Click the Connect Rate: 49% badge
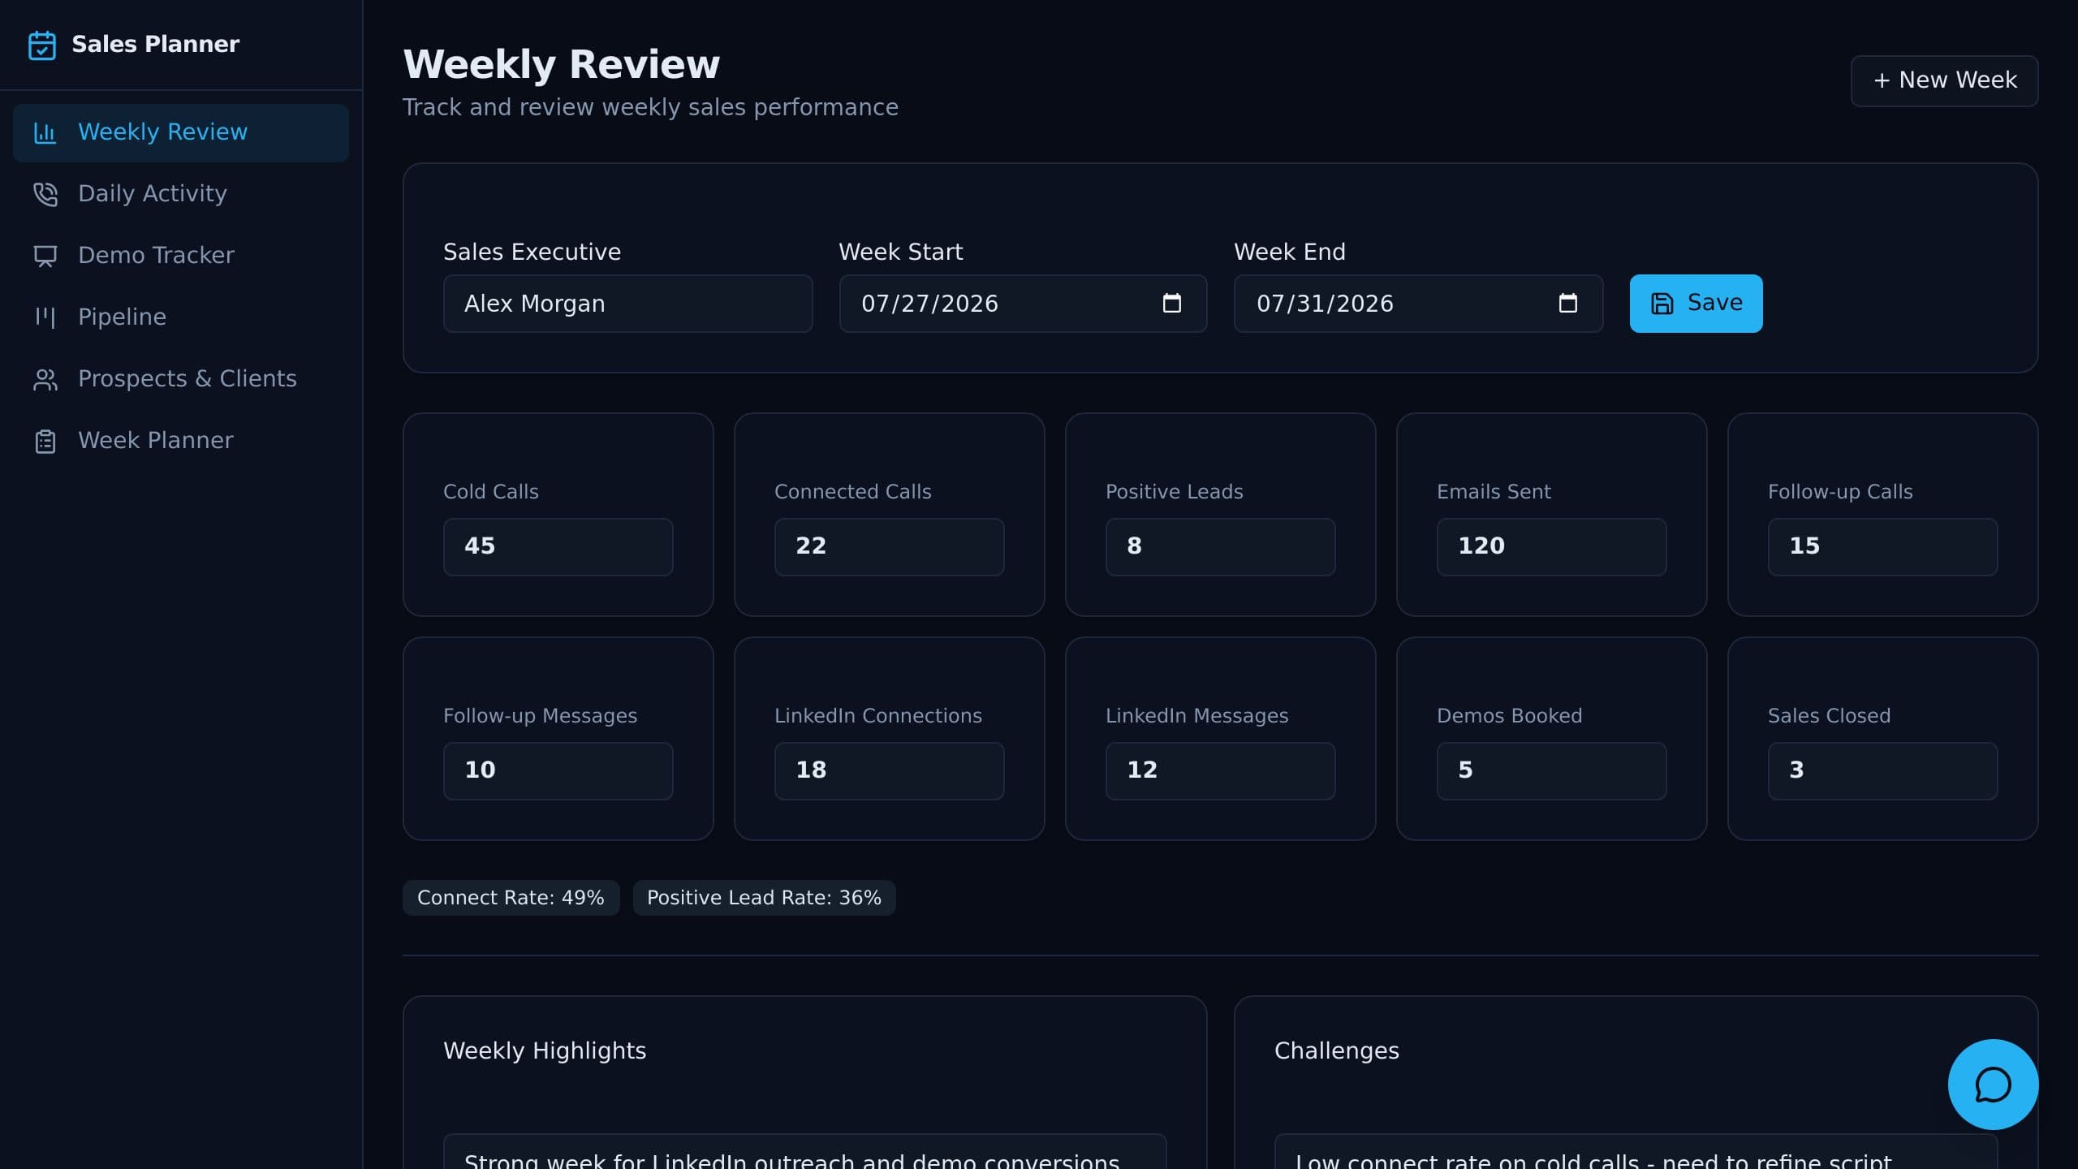The height and width of the screenshot is (1169, 2078). tap(511, 898)
